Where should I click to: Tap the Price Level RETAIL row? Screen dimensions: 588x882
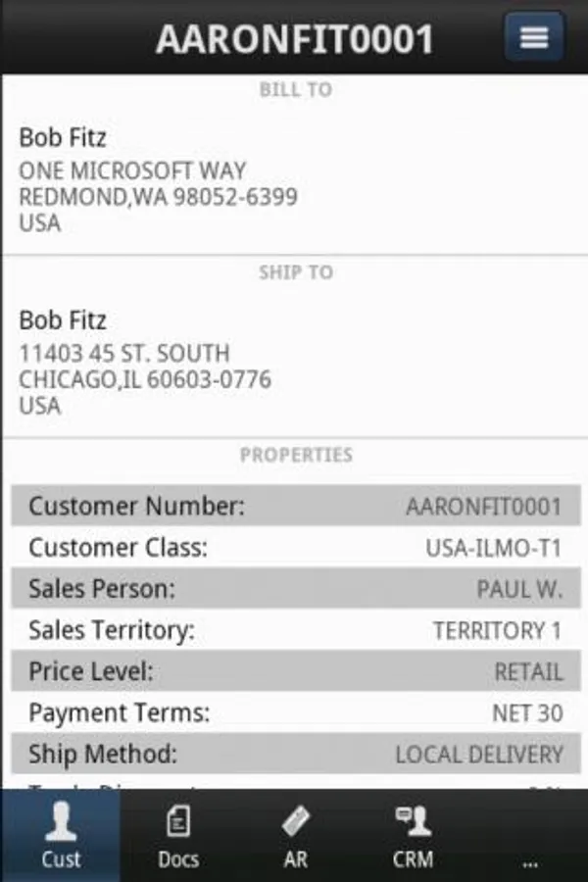294,671
